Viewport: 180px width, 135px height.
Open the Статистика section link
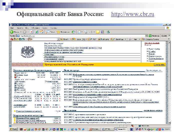49,55
